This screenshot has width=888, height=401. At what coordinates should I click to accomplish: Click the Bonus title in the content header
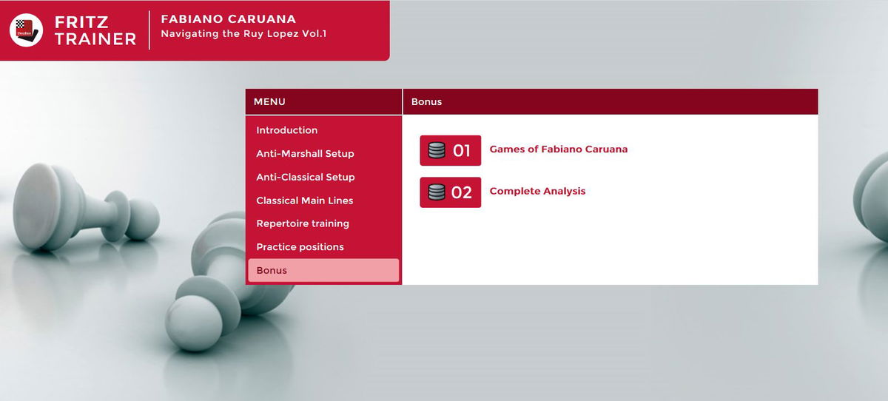426,102
